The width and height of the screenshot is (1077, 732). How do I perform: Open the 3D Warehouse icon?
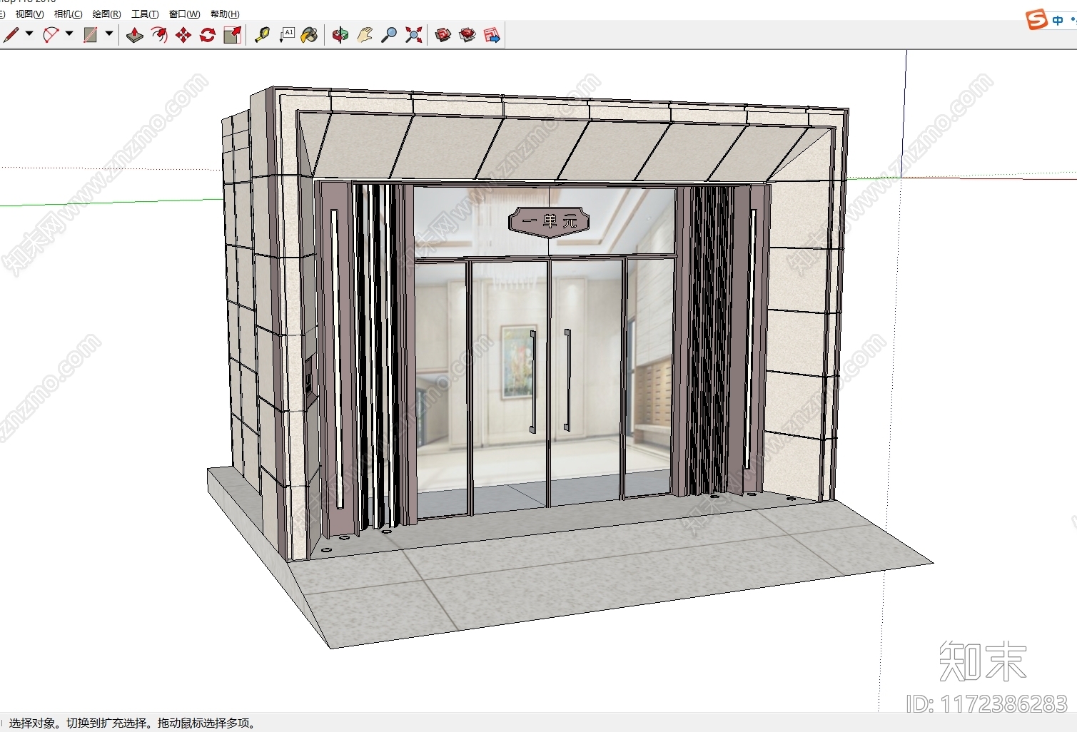(443, 35)
